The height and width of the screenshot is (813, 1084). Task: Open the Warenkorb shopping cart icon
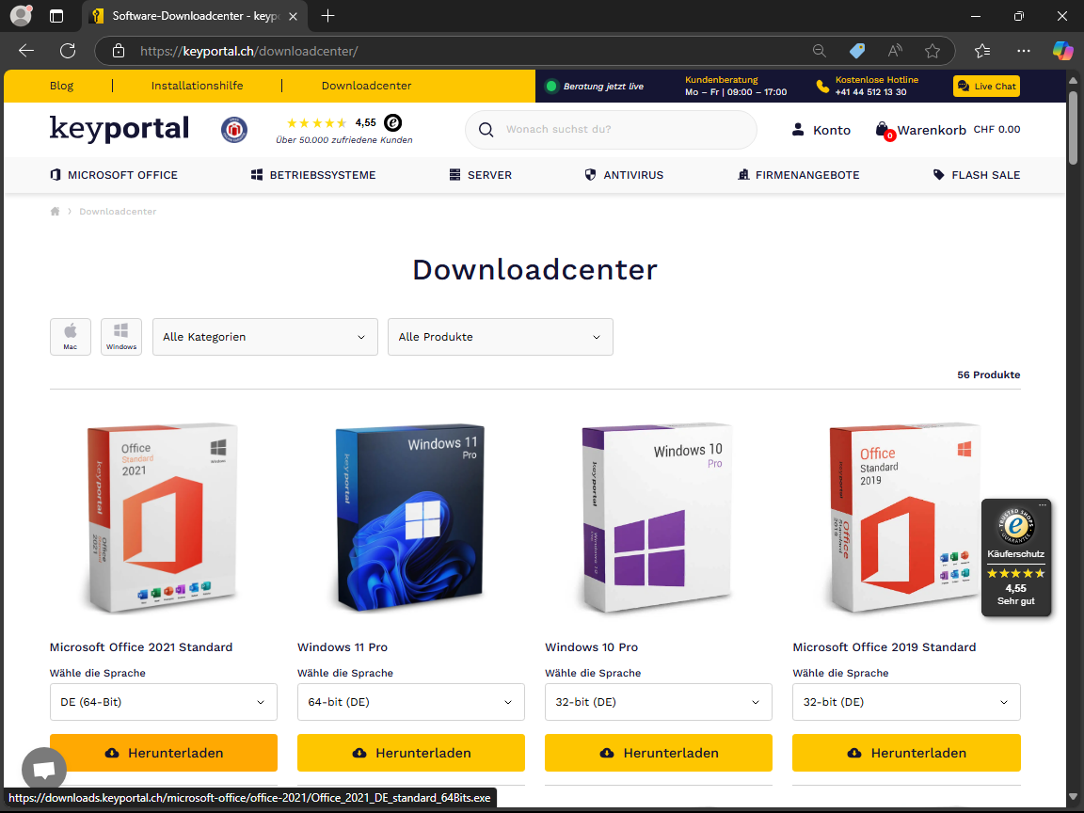pos(883,130)
